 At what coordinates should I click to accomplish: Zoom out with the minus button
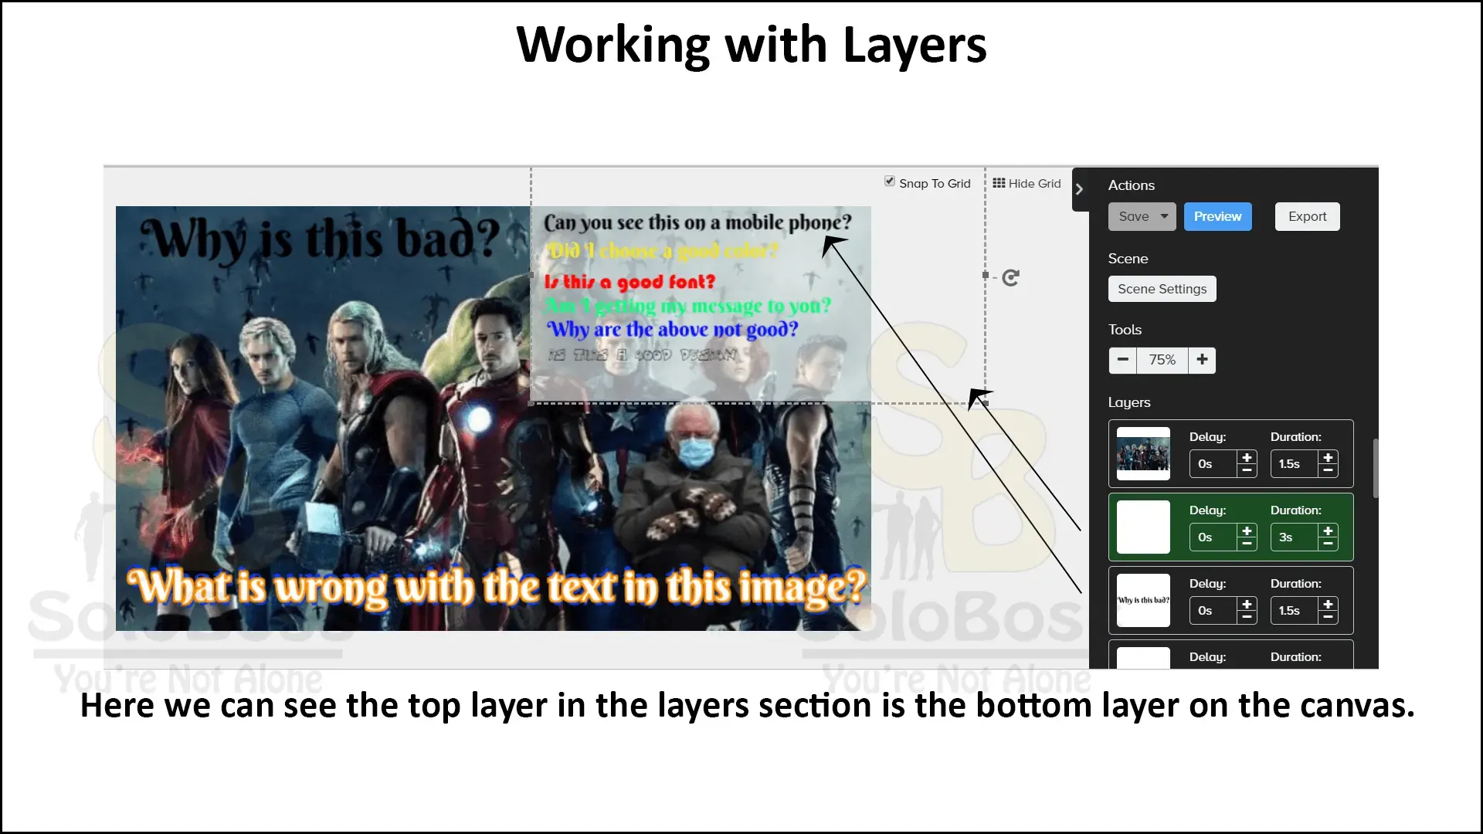coord(1122,360)
